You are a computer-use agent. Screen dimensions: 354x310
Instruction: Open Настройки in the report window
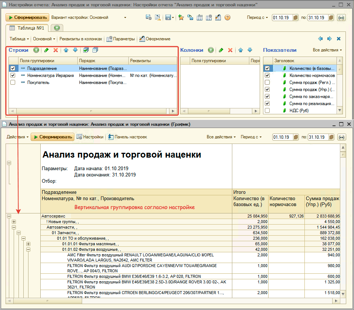90,137
